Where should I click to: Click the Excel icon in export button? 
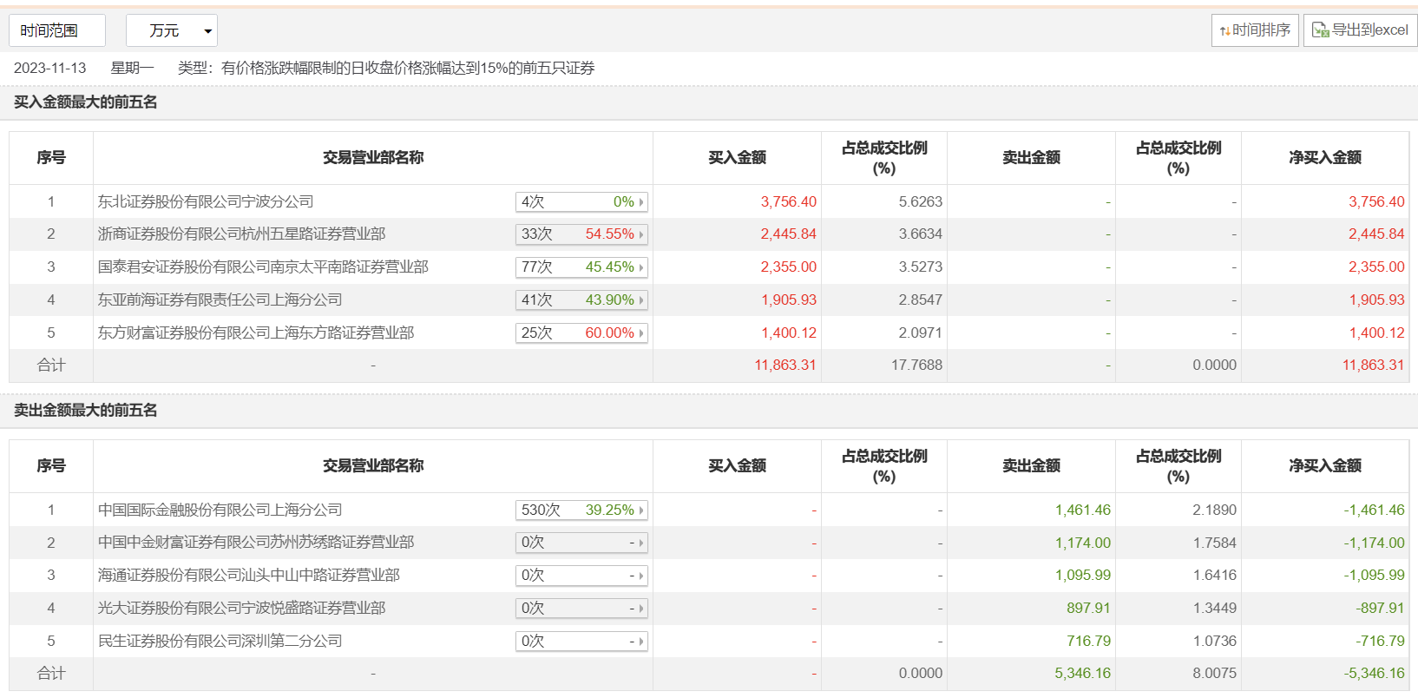(1320, 30)
